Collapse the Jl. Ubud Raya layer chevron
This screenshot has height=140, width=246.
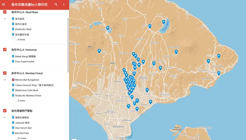5,19
